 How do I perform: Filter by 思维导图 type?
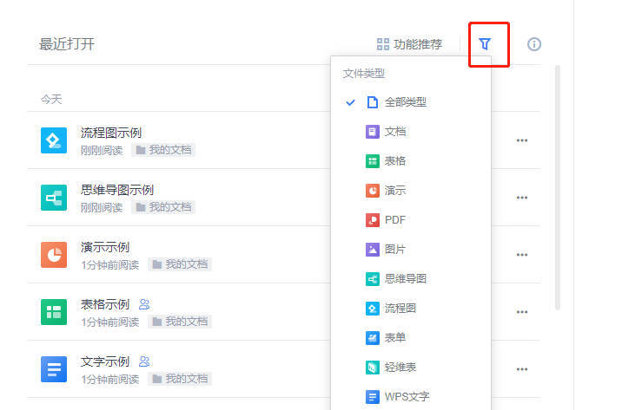coord(411,278)
